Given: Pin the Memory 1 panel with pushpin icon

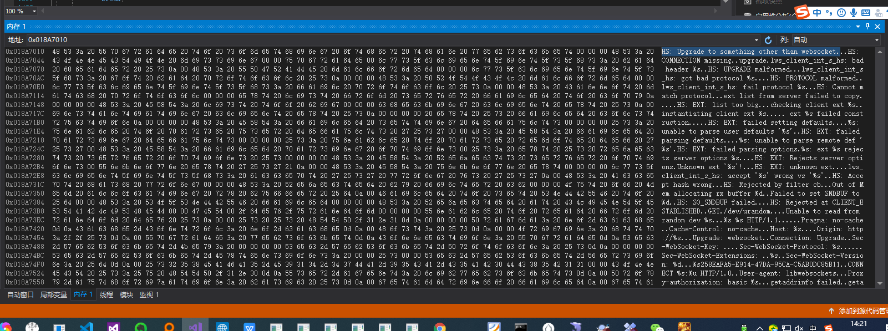Looking at the screenshot, I should [x=868, y=26].
